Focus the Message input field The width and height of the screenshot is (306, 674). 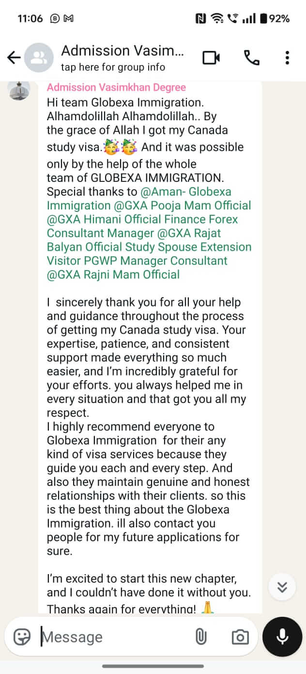click(x=111, y=637)
